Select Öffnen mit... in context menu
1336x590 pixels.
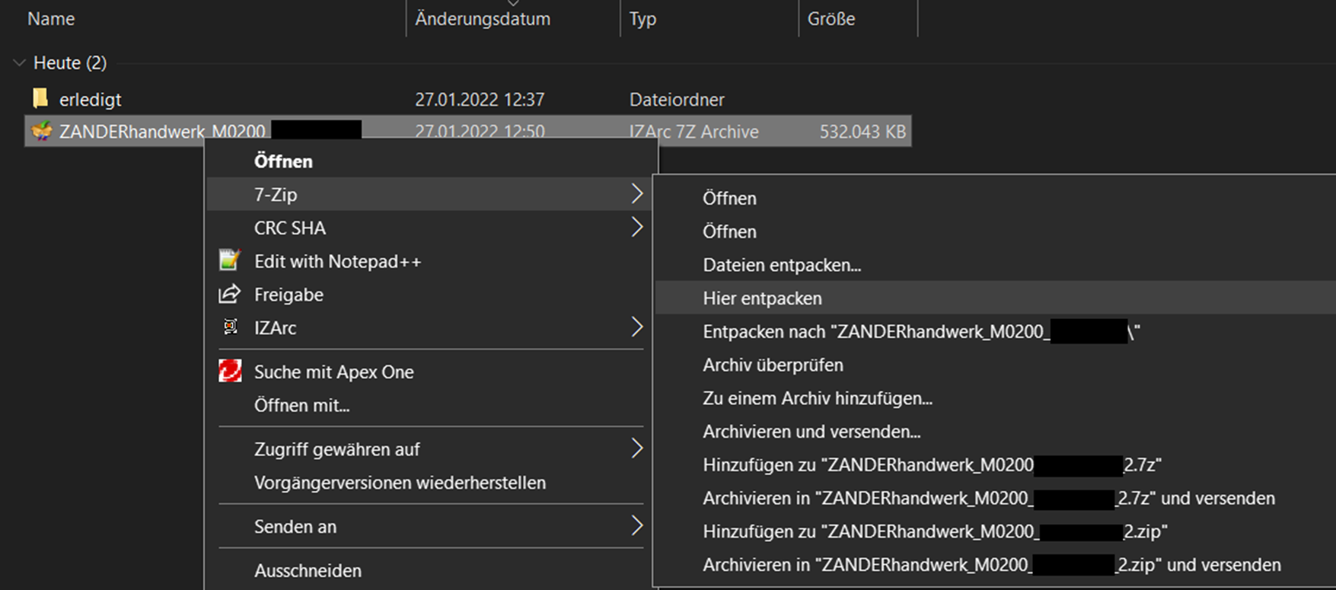pos(301,406)
